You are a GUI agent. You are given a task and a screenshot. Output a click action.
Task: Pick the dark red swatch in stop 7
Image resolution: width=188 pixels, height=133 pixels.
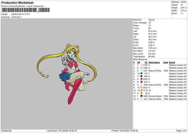pos(142,82)
